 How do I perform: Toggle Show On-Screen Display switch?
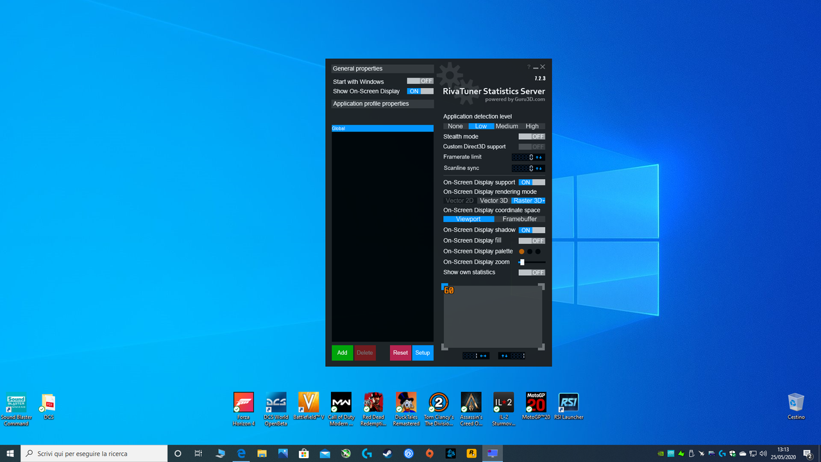pos(420,91)
